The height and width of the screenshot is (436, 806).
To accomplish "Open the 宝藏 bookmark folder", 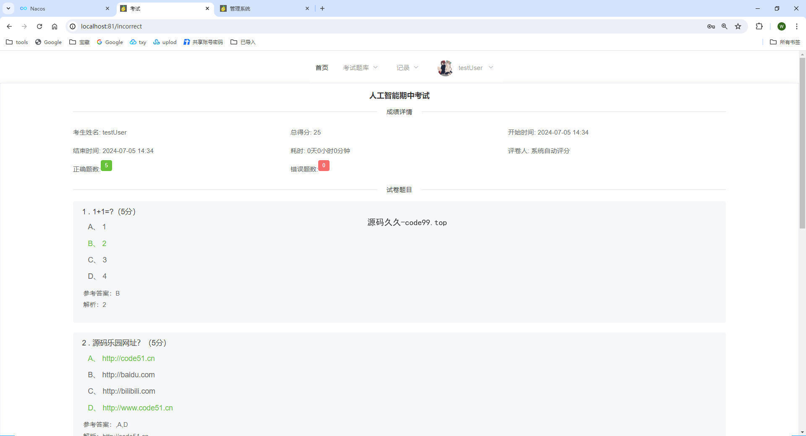I will click(x=79, y=42).
